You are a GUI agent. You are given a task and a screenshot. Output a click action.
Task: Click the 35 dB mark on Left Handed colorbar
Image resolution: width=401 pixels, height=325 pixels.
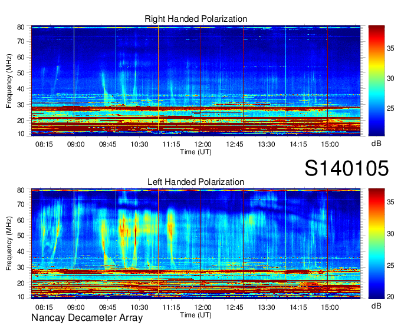click(x=390, y=202)
